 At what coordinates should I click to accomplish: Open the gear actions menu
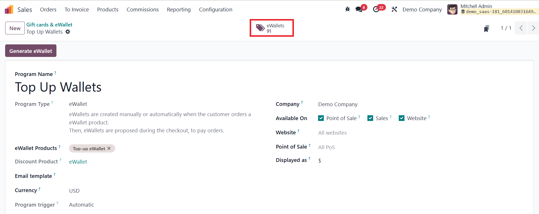click(x=68, y=32)
